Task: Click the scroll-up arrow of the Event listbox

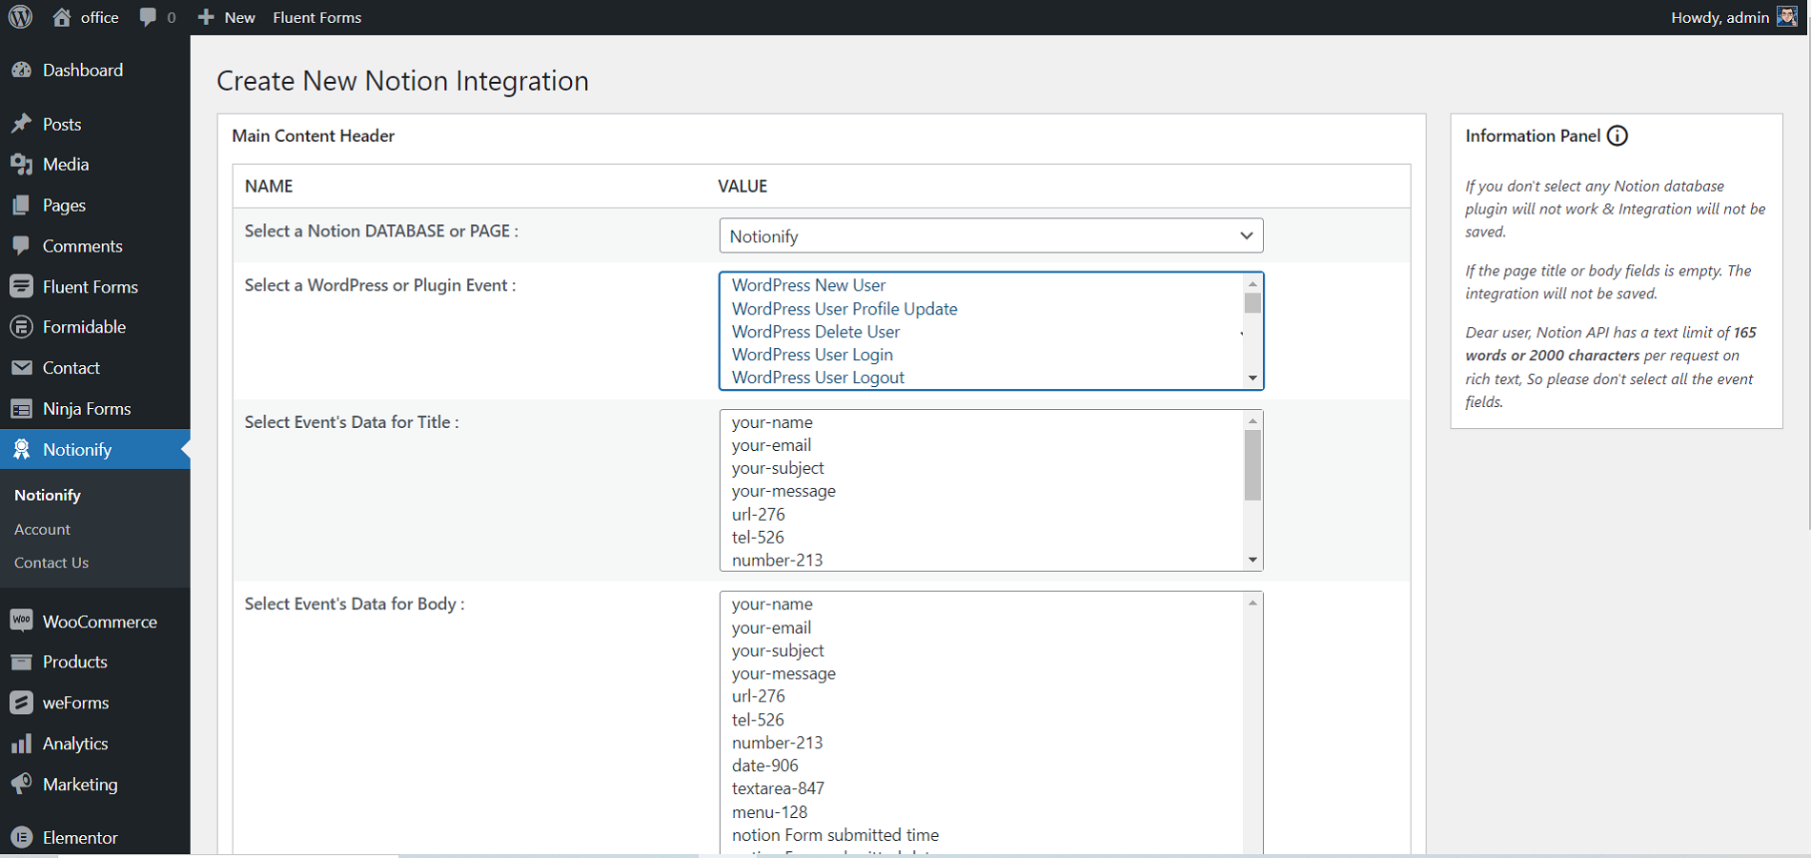Action: tap(1253, 284)
